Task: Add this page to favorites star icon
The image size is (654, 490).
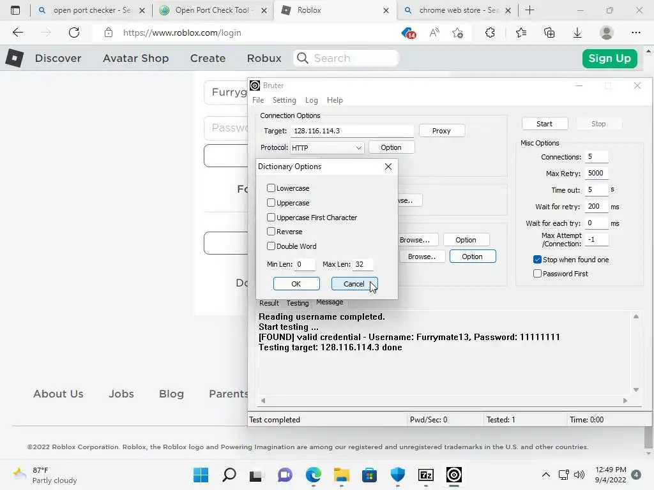Action: point(457,33)
